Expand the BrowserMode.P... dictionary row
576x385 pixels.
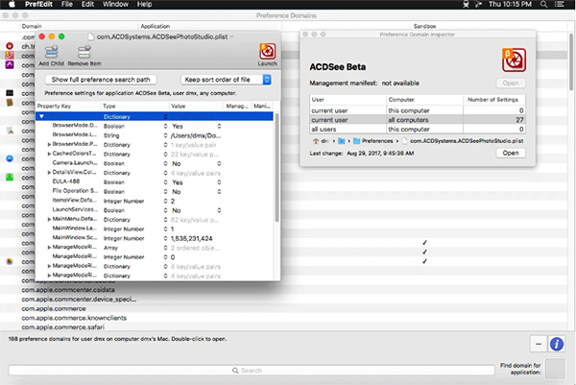tap(49, 145)
